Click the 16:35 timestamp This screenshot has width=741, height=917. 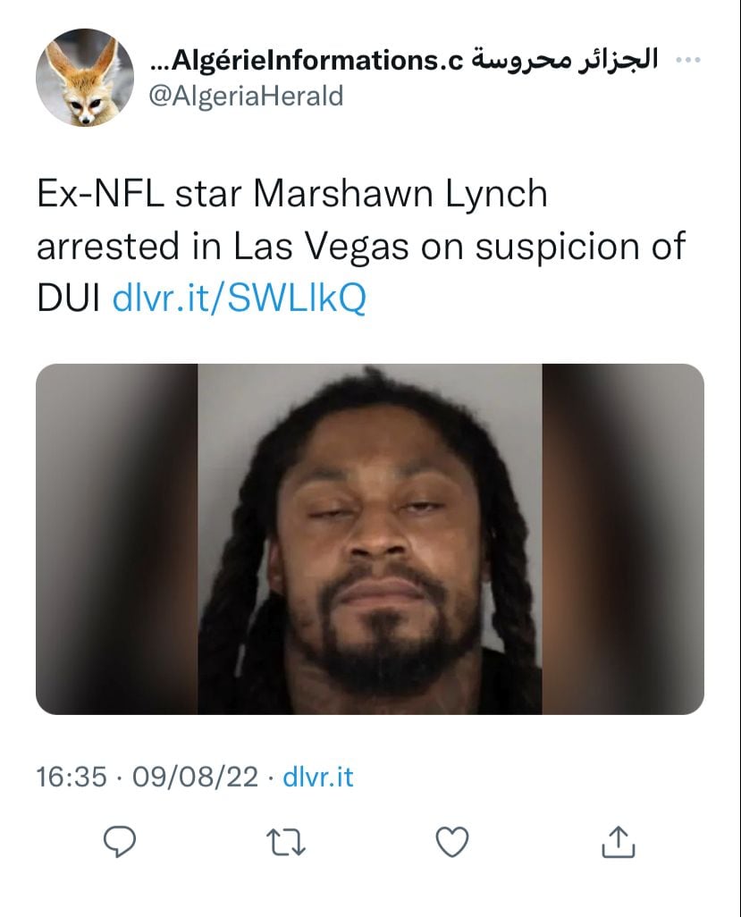(72, 778)
